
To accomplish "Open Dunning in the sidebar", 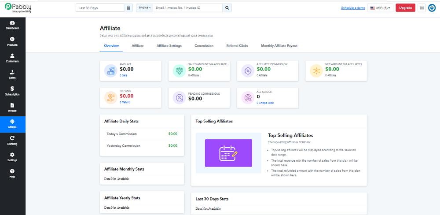I will point(12,141).
